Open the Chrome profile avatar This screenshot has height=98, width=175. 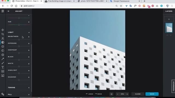pos(168,6)
